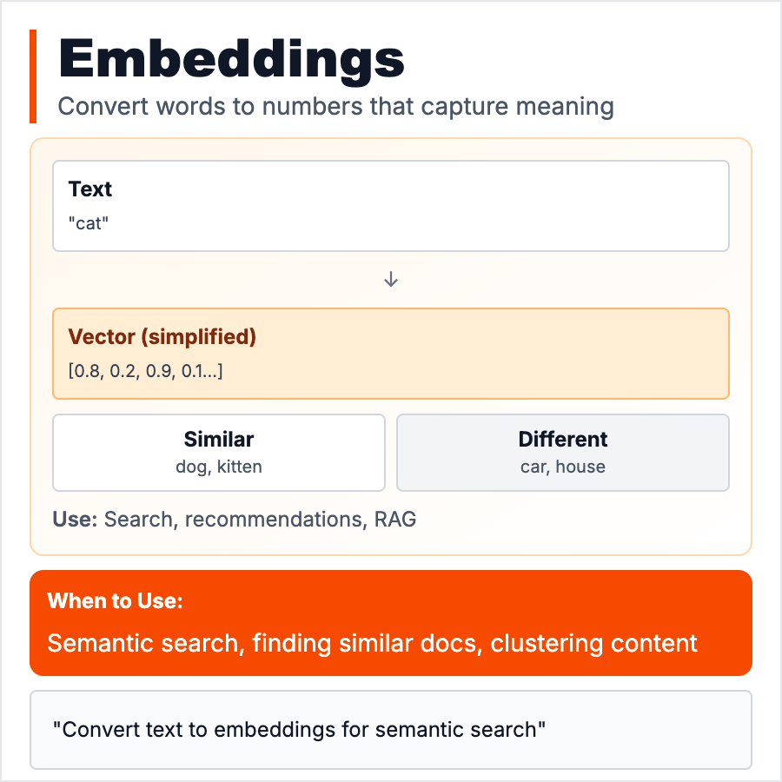Screen dimensions: 782x782
Task: Click the "car, house" examples text
Action: (x=563, y=467)
